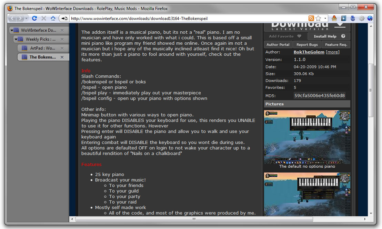Close the Weekly Picks tab

[x=62, y=39]
